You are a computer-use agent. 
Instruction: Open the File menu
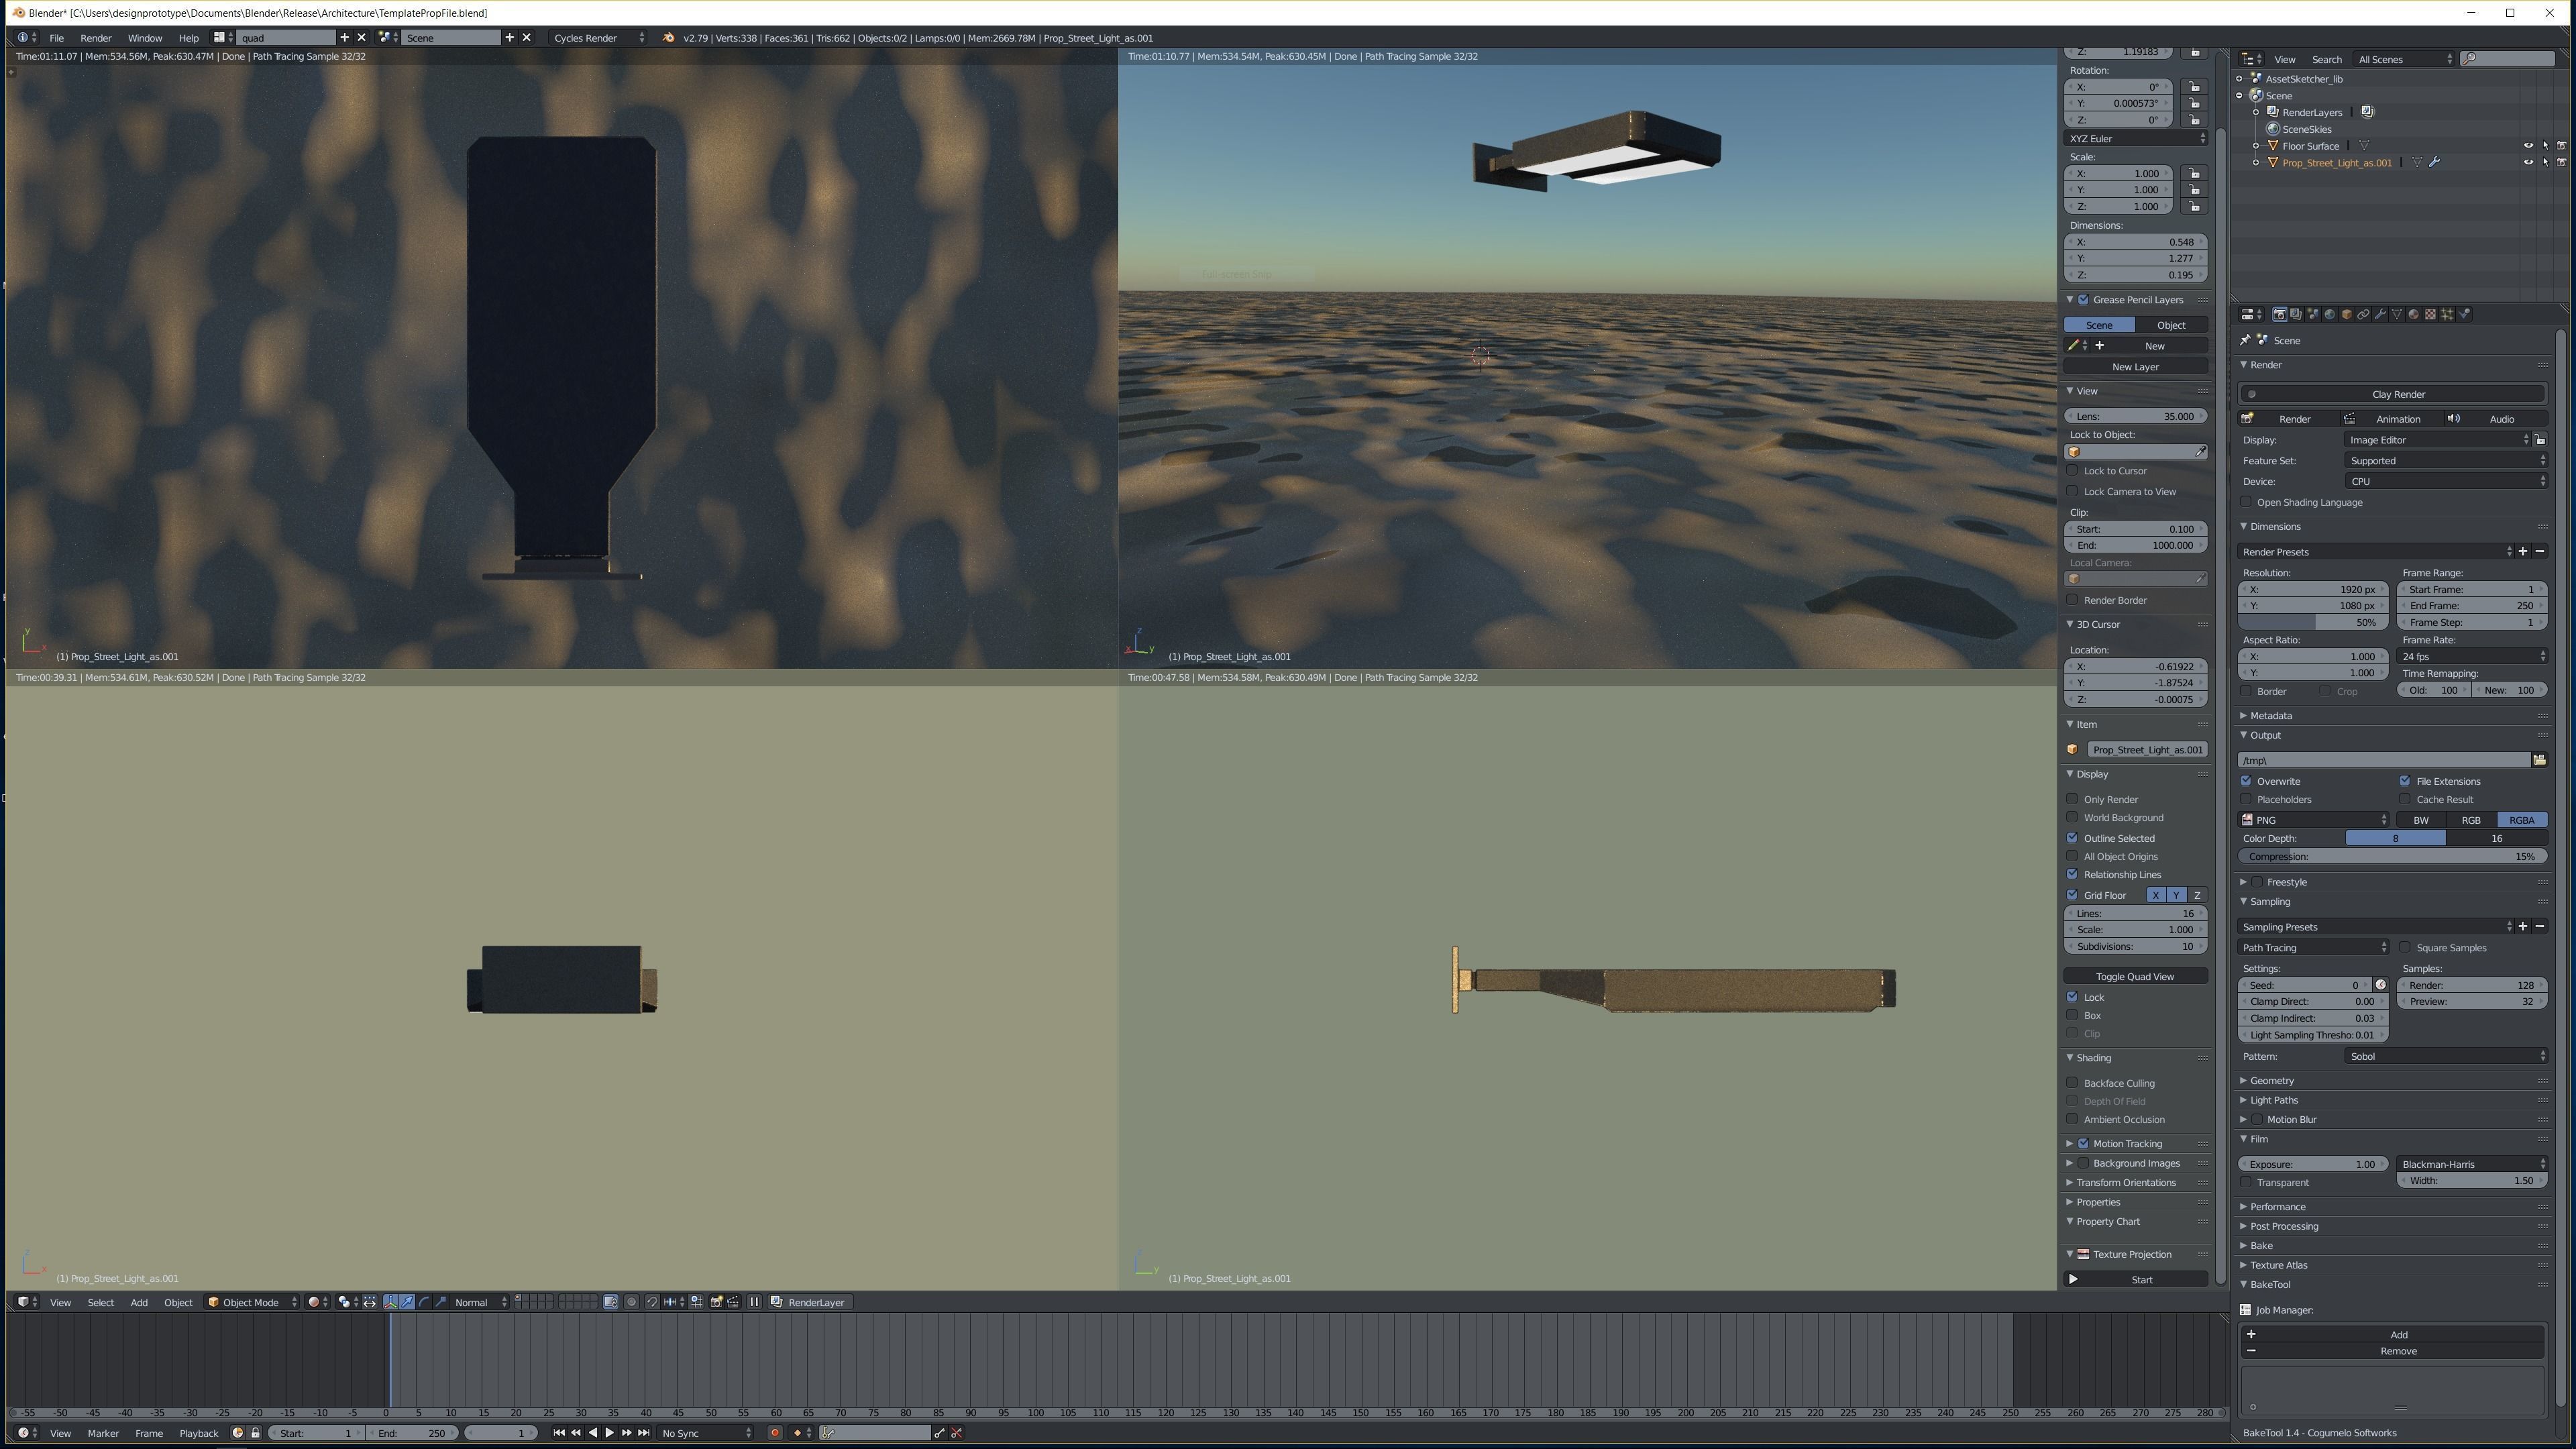point(57,37)
